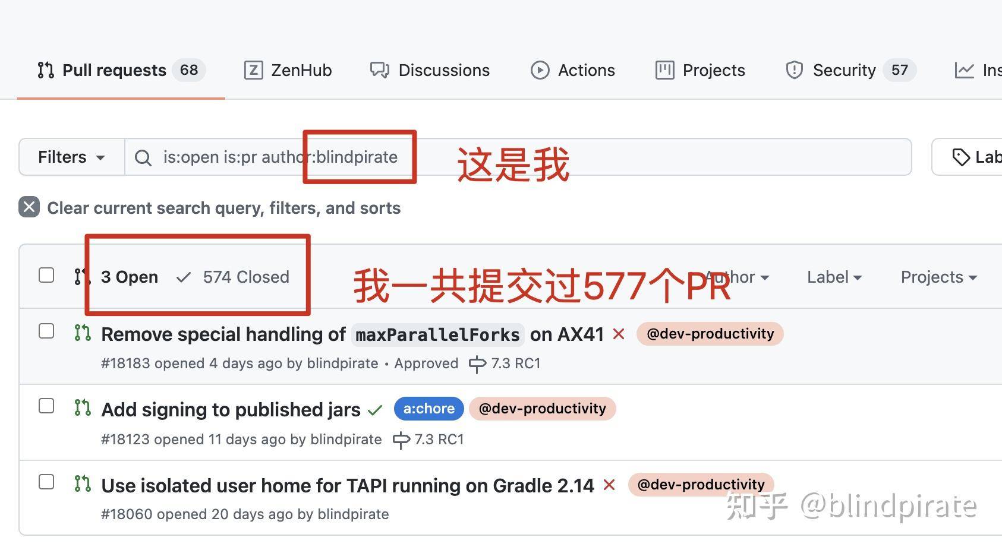The width and height of the screenshot is (1002, 550).
Task: Click open PR icon of maxParallelForks row
Action: [x=83, y=333]
